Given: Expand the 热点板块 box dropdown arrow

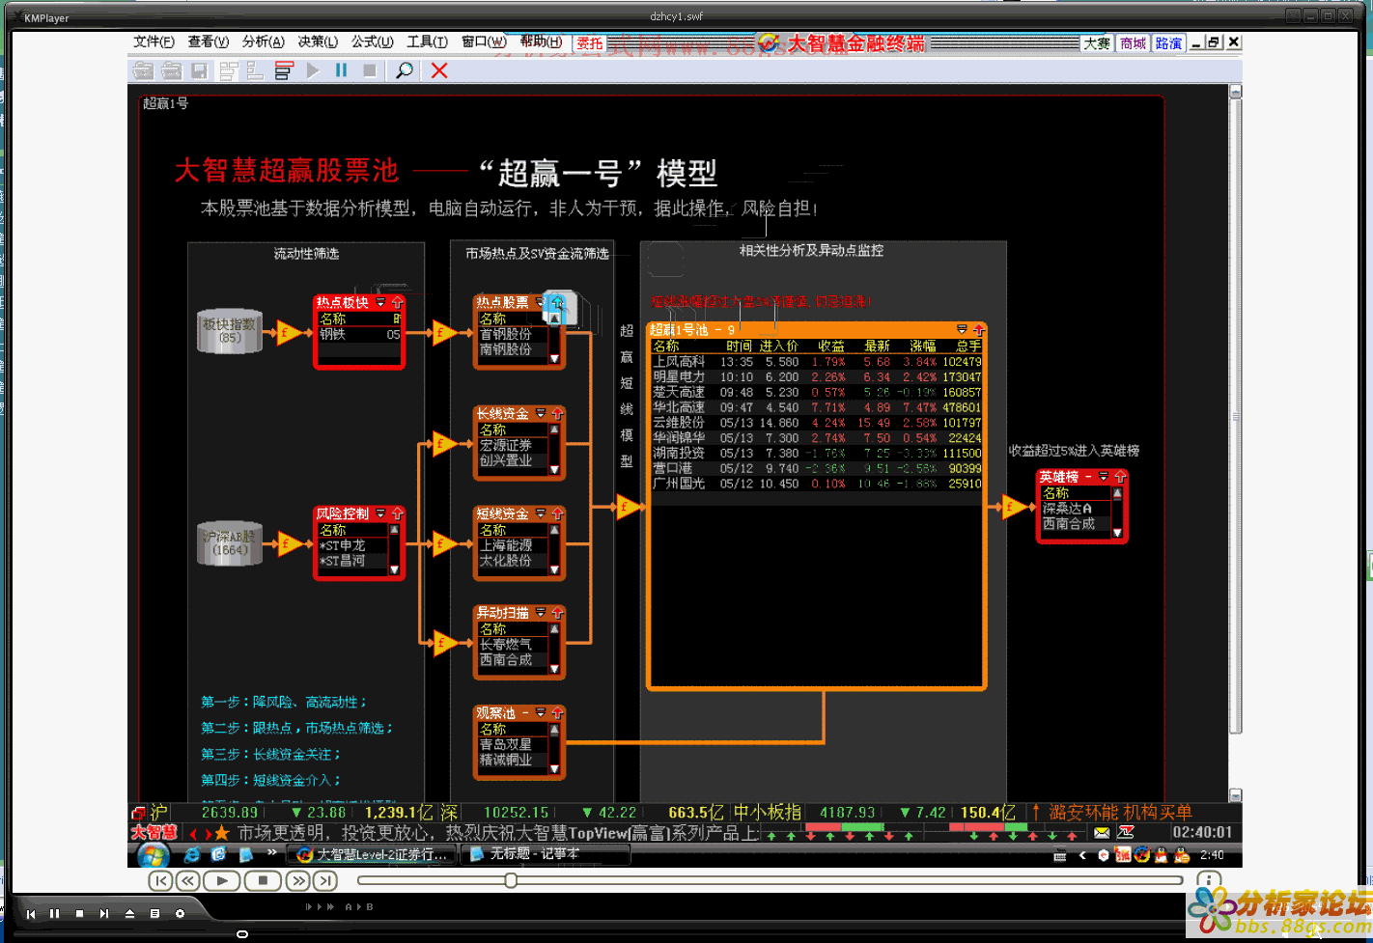Looking at the screenshot, I should pos(381,303).
